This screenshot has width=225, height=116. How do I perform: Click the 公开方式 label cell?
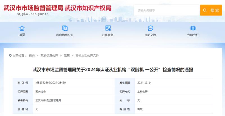tap(125, 92)
